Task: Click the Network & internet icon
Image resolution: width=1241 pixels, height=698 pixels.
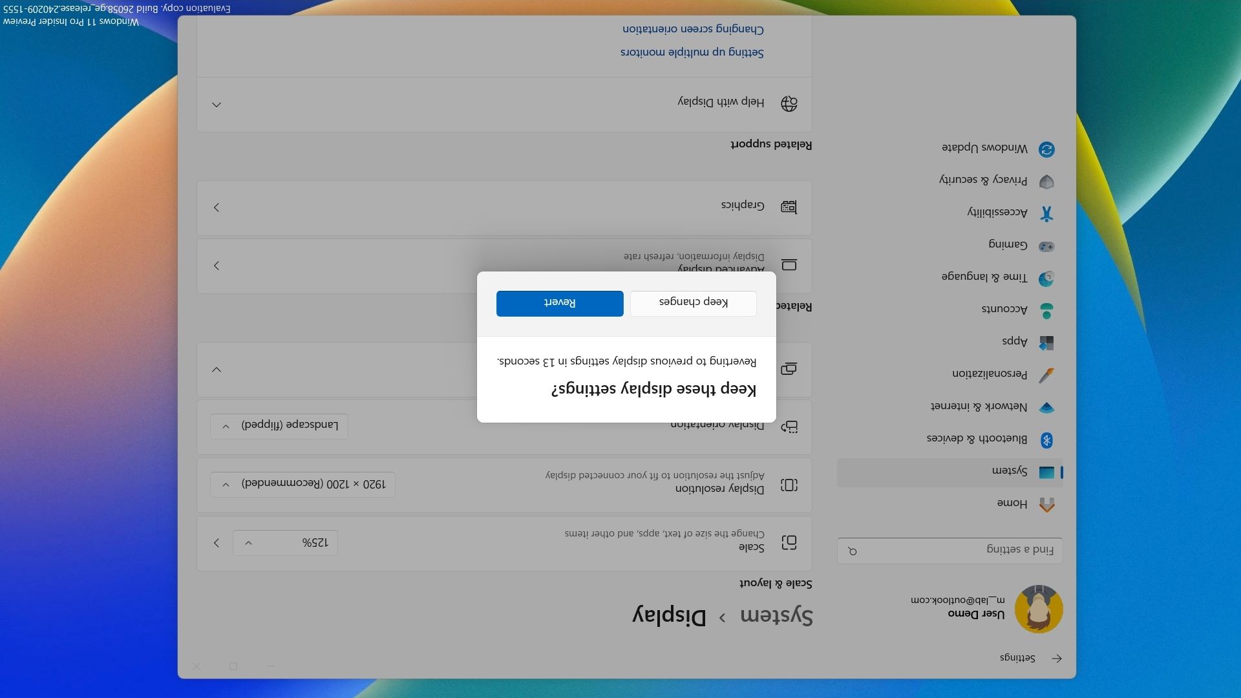Action: [1046, 408]
